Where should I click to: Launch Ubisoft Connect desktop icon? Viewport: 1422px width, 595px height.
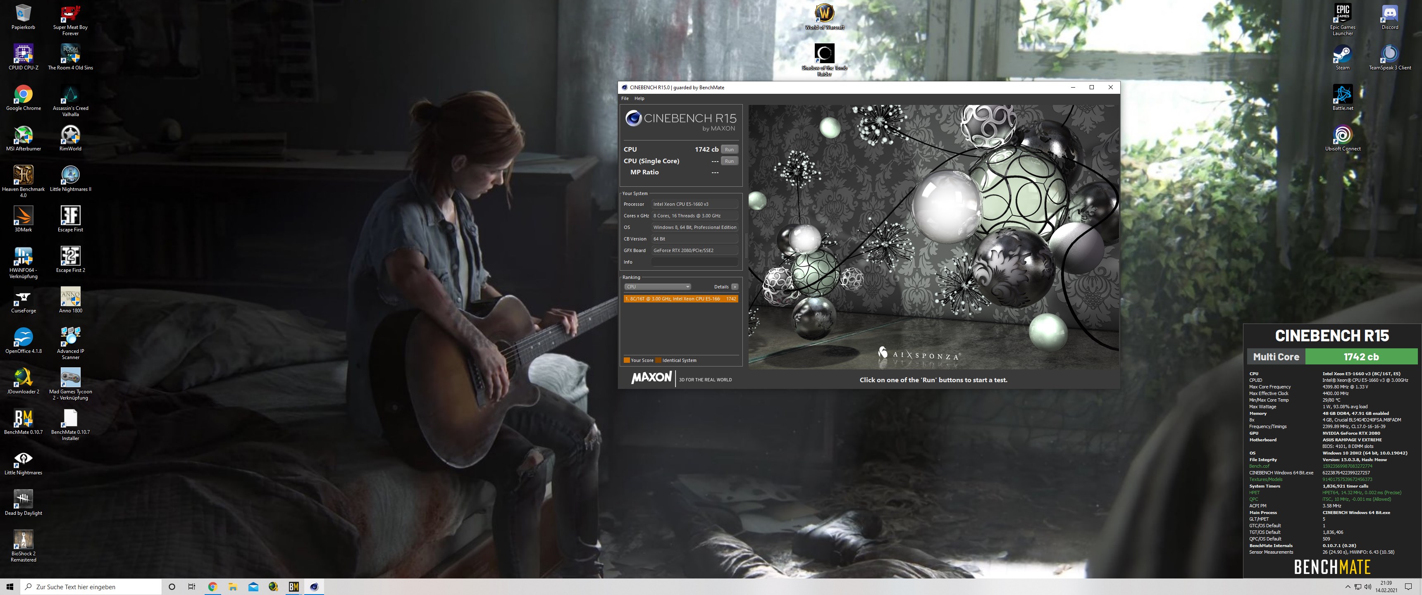pos(1343,138)
